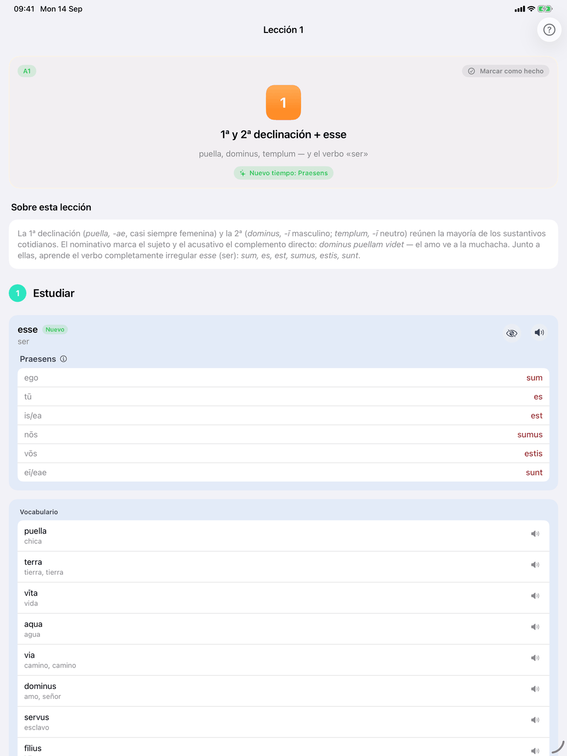Play audio for the verb esse
Image resolution: width=567 pixels, height=756 pixels.
tap(540, 332)
